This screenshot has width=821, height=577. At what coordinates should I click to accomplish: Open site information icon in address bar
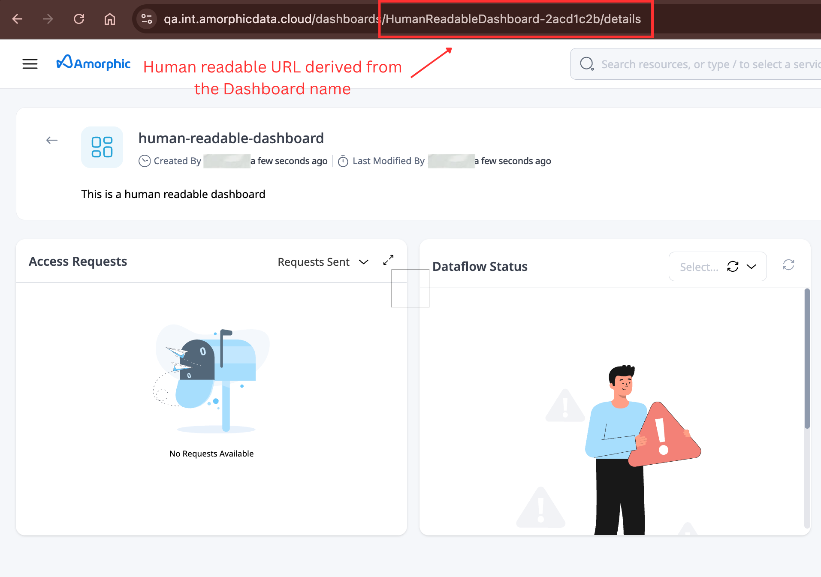(147, 19)
